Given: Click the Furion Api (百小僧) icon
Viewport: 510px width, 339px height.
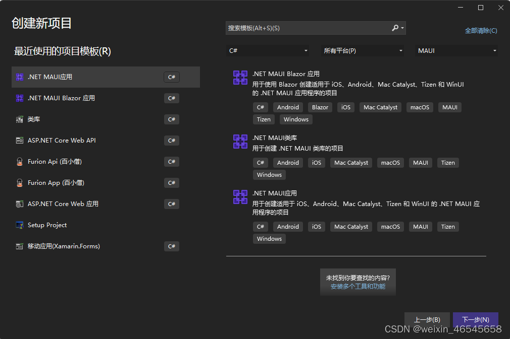Looking at the screenshot, I should (x=20, y=162).
